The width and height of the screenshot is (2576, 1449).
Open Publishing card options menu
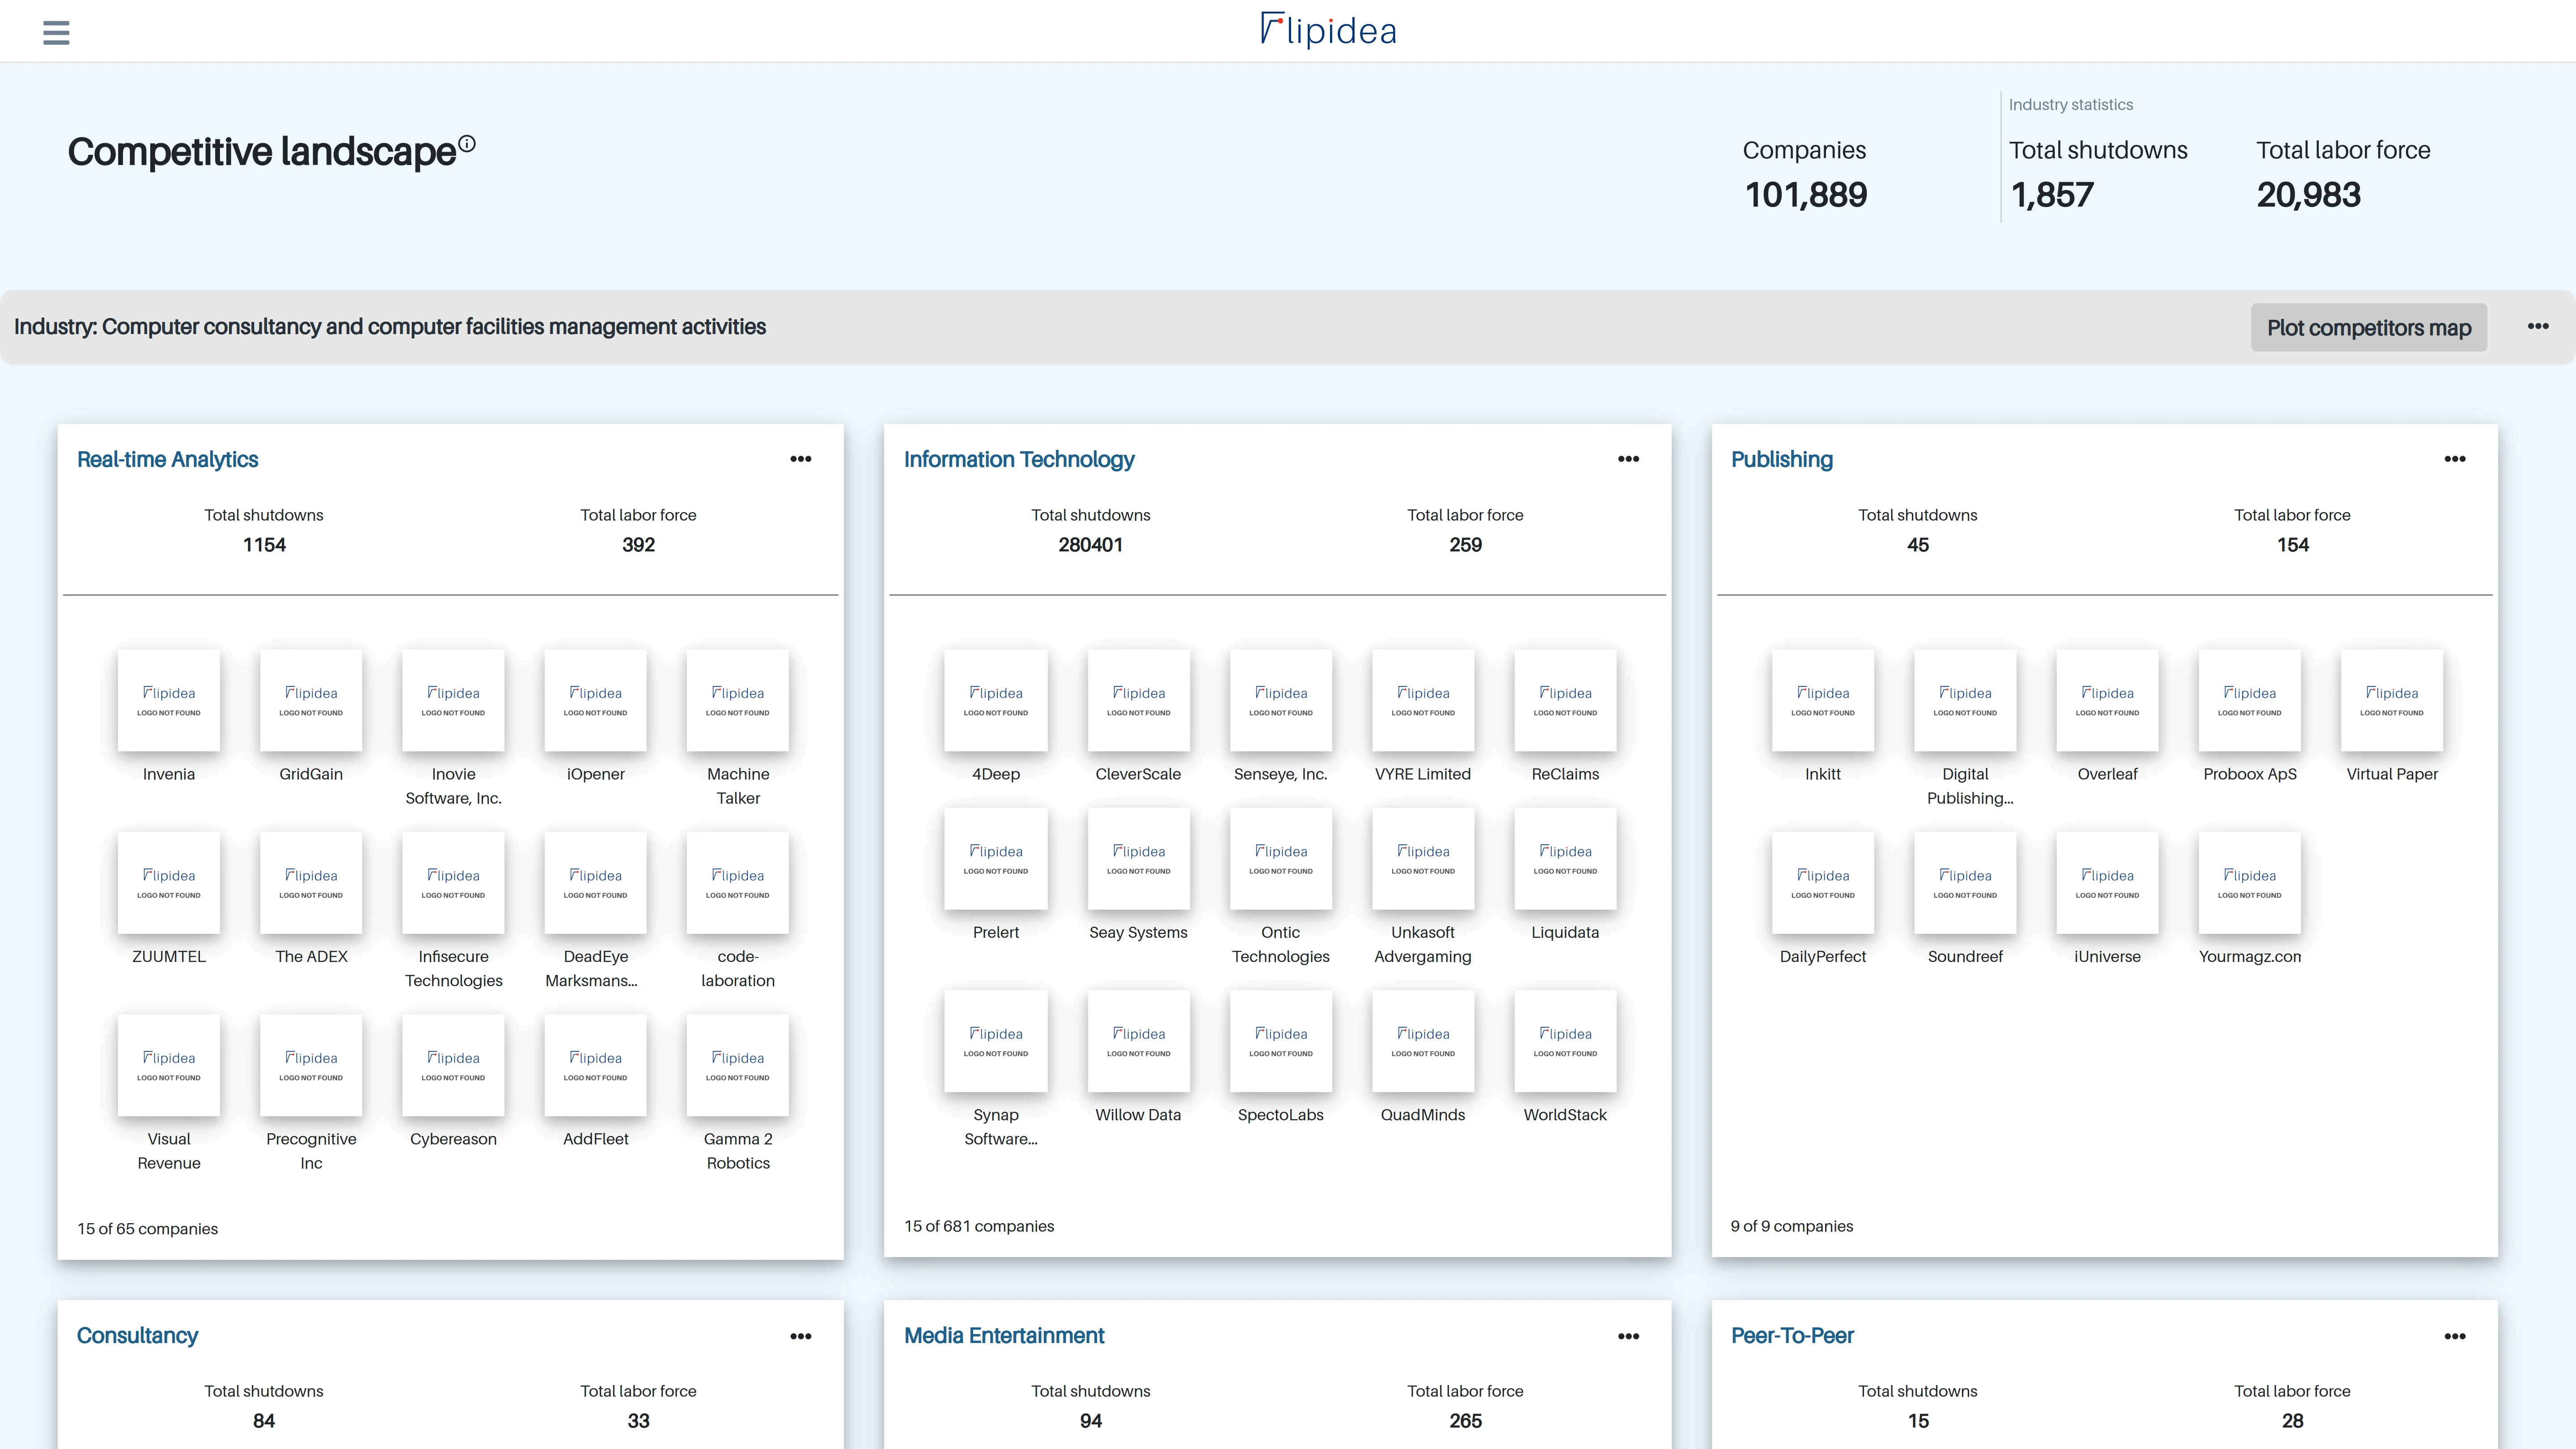[x=2455, y=459]
